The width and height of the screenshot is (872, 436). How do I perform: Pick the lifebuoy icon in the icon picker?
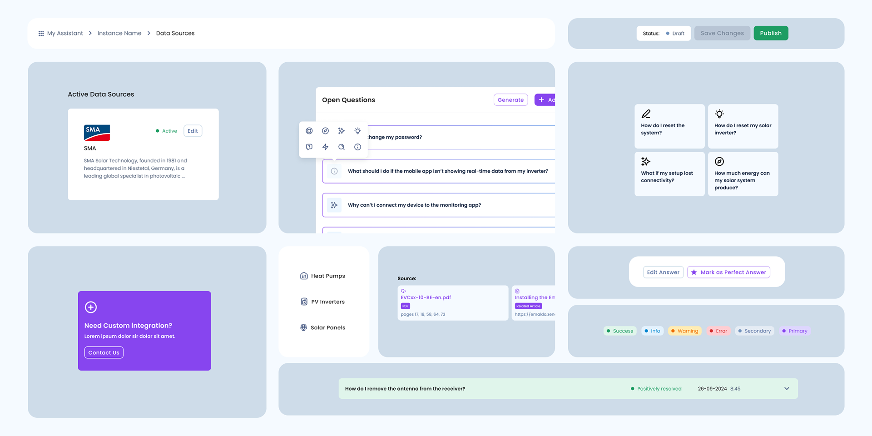[309, 131]
